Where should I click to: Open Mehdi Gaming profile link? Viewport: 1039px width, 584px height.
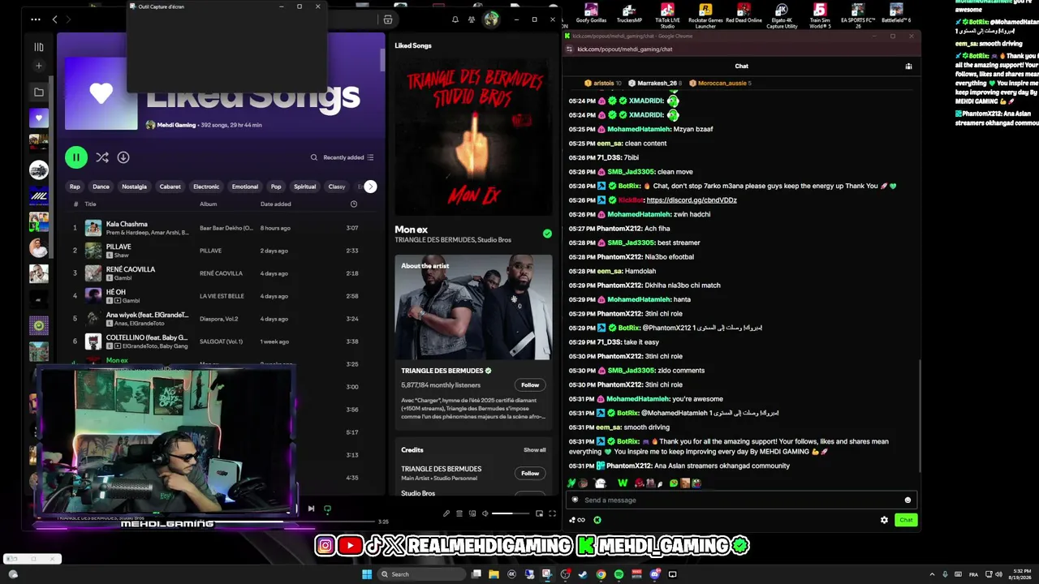click(x=175, y=125)
